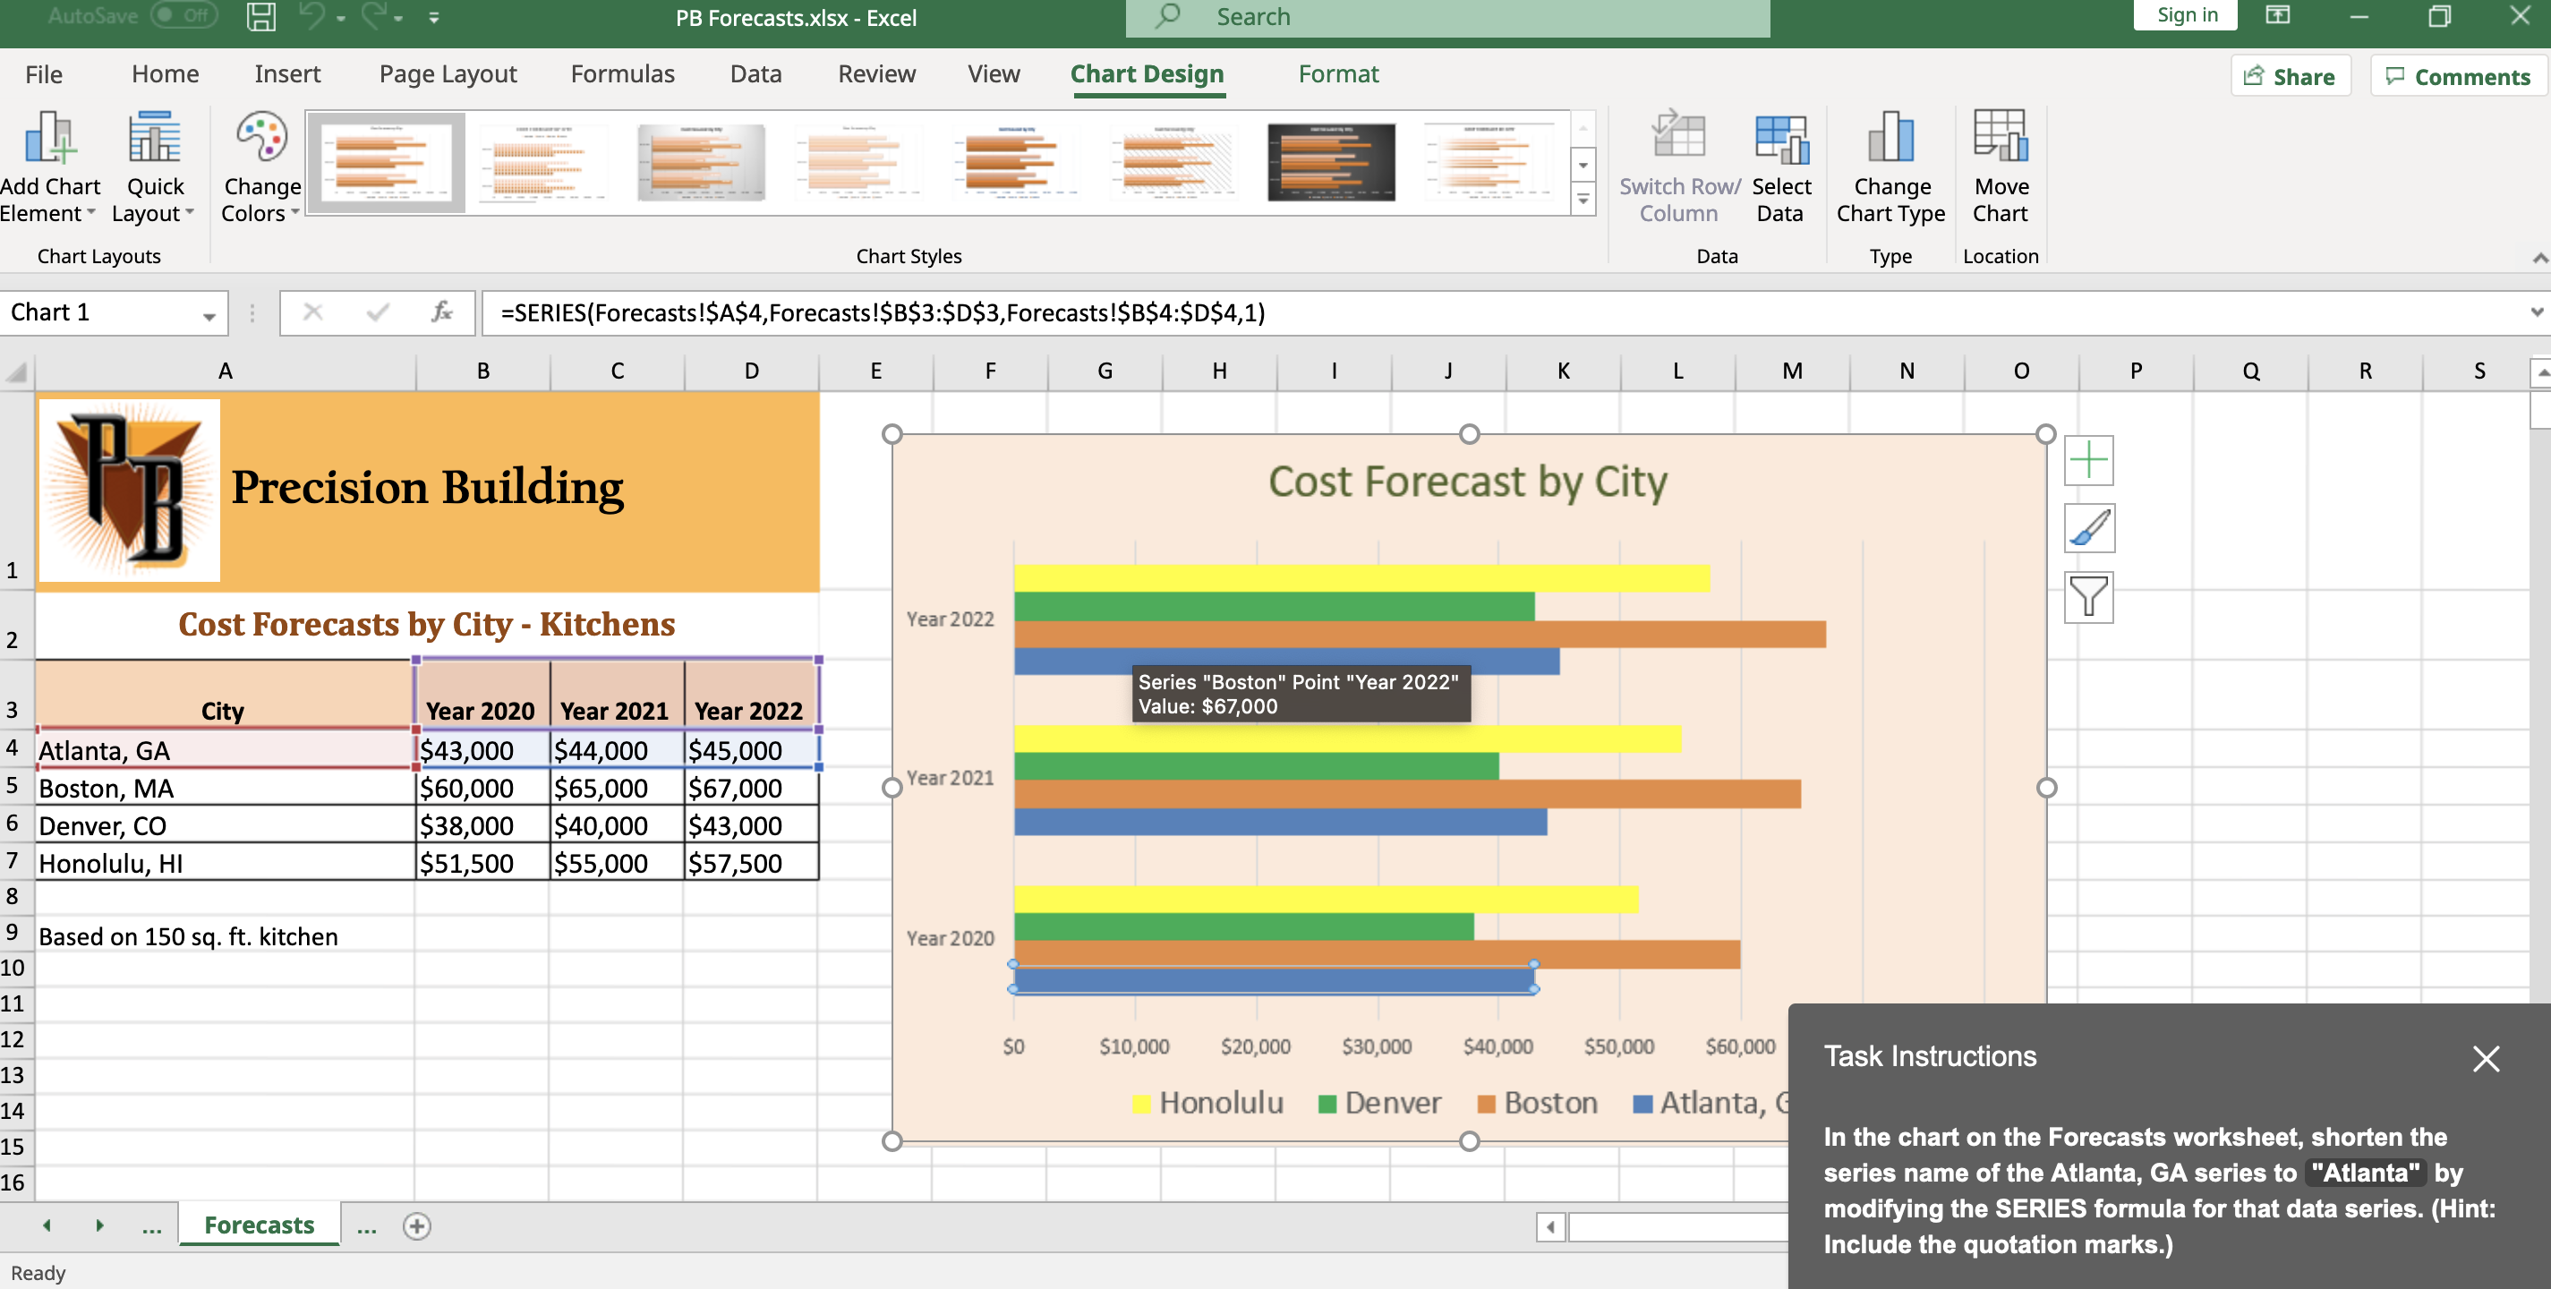Collapse the ribbon with the chevron
2551x1289 pixels.
[x=2539, y=258]
